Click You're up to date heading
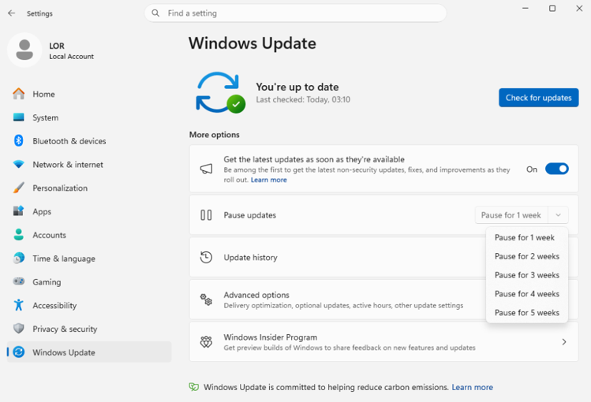Viewport: 591px width, 402px height. (x=297, y=87)
